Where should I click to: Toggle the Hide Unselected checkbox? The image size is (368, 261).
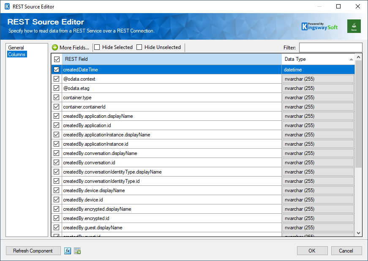point(139,47)
